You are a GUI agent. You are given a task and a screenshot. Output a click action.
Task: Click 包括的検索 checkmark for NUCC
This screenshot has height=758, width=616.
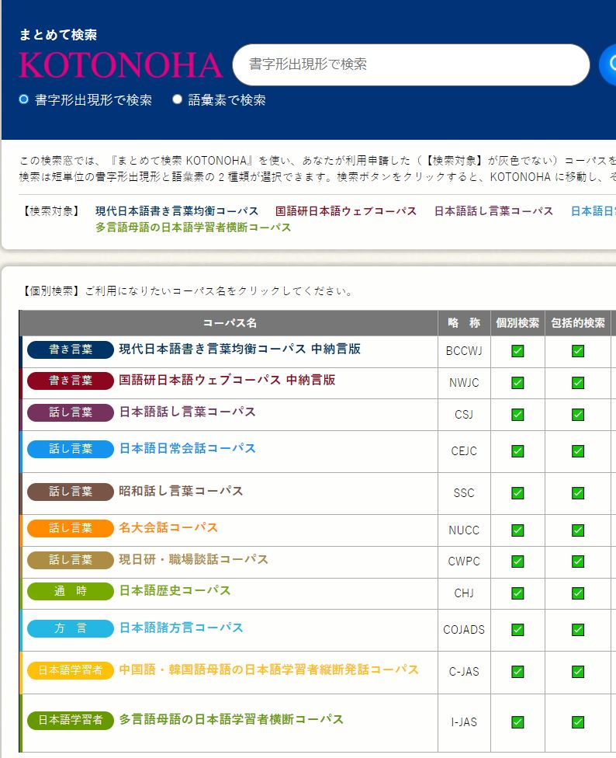[x=578, y=530]
